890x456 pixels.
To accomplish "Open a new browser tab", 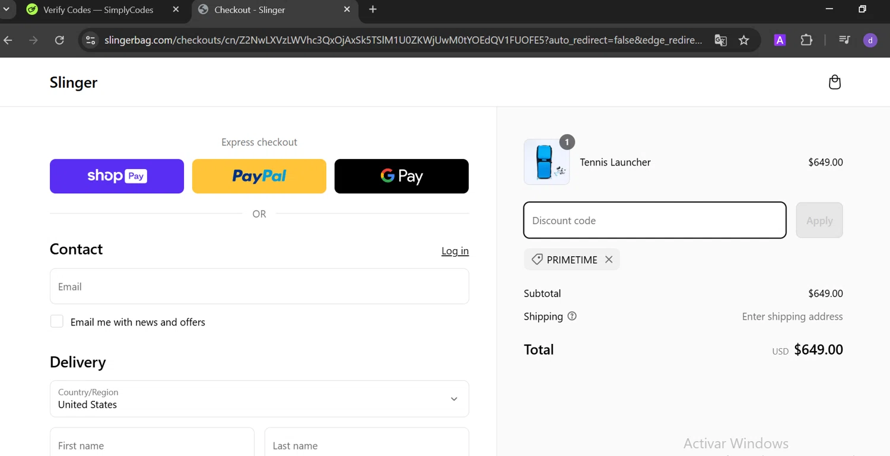I will [x=373, y=9].
